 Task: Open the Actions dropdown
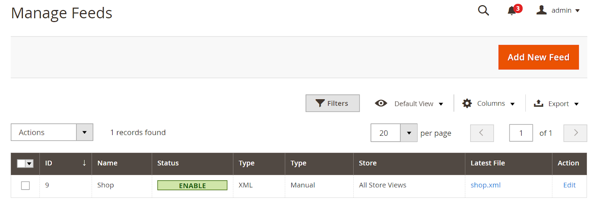coord(52,132)
